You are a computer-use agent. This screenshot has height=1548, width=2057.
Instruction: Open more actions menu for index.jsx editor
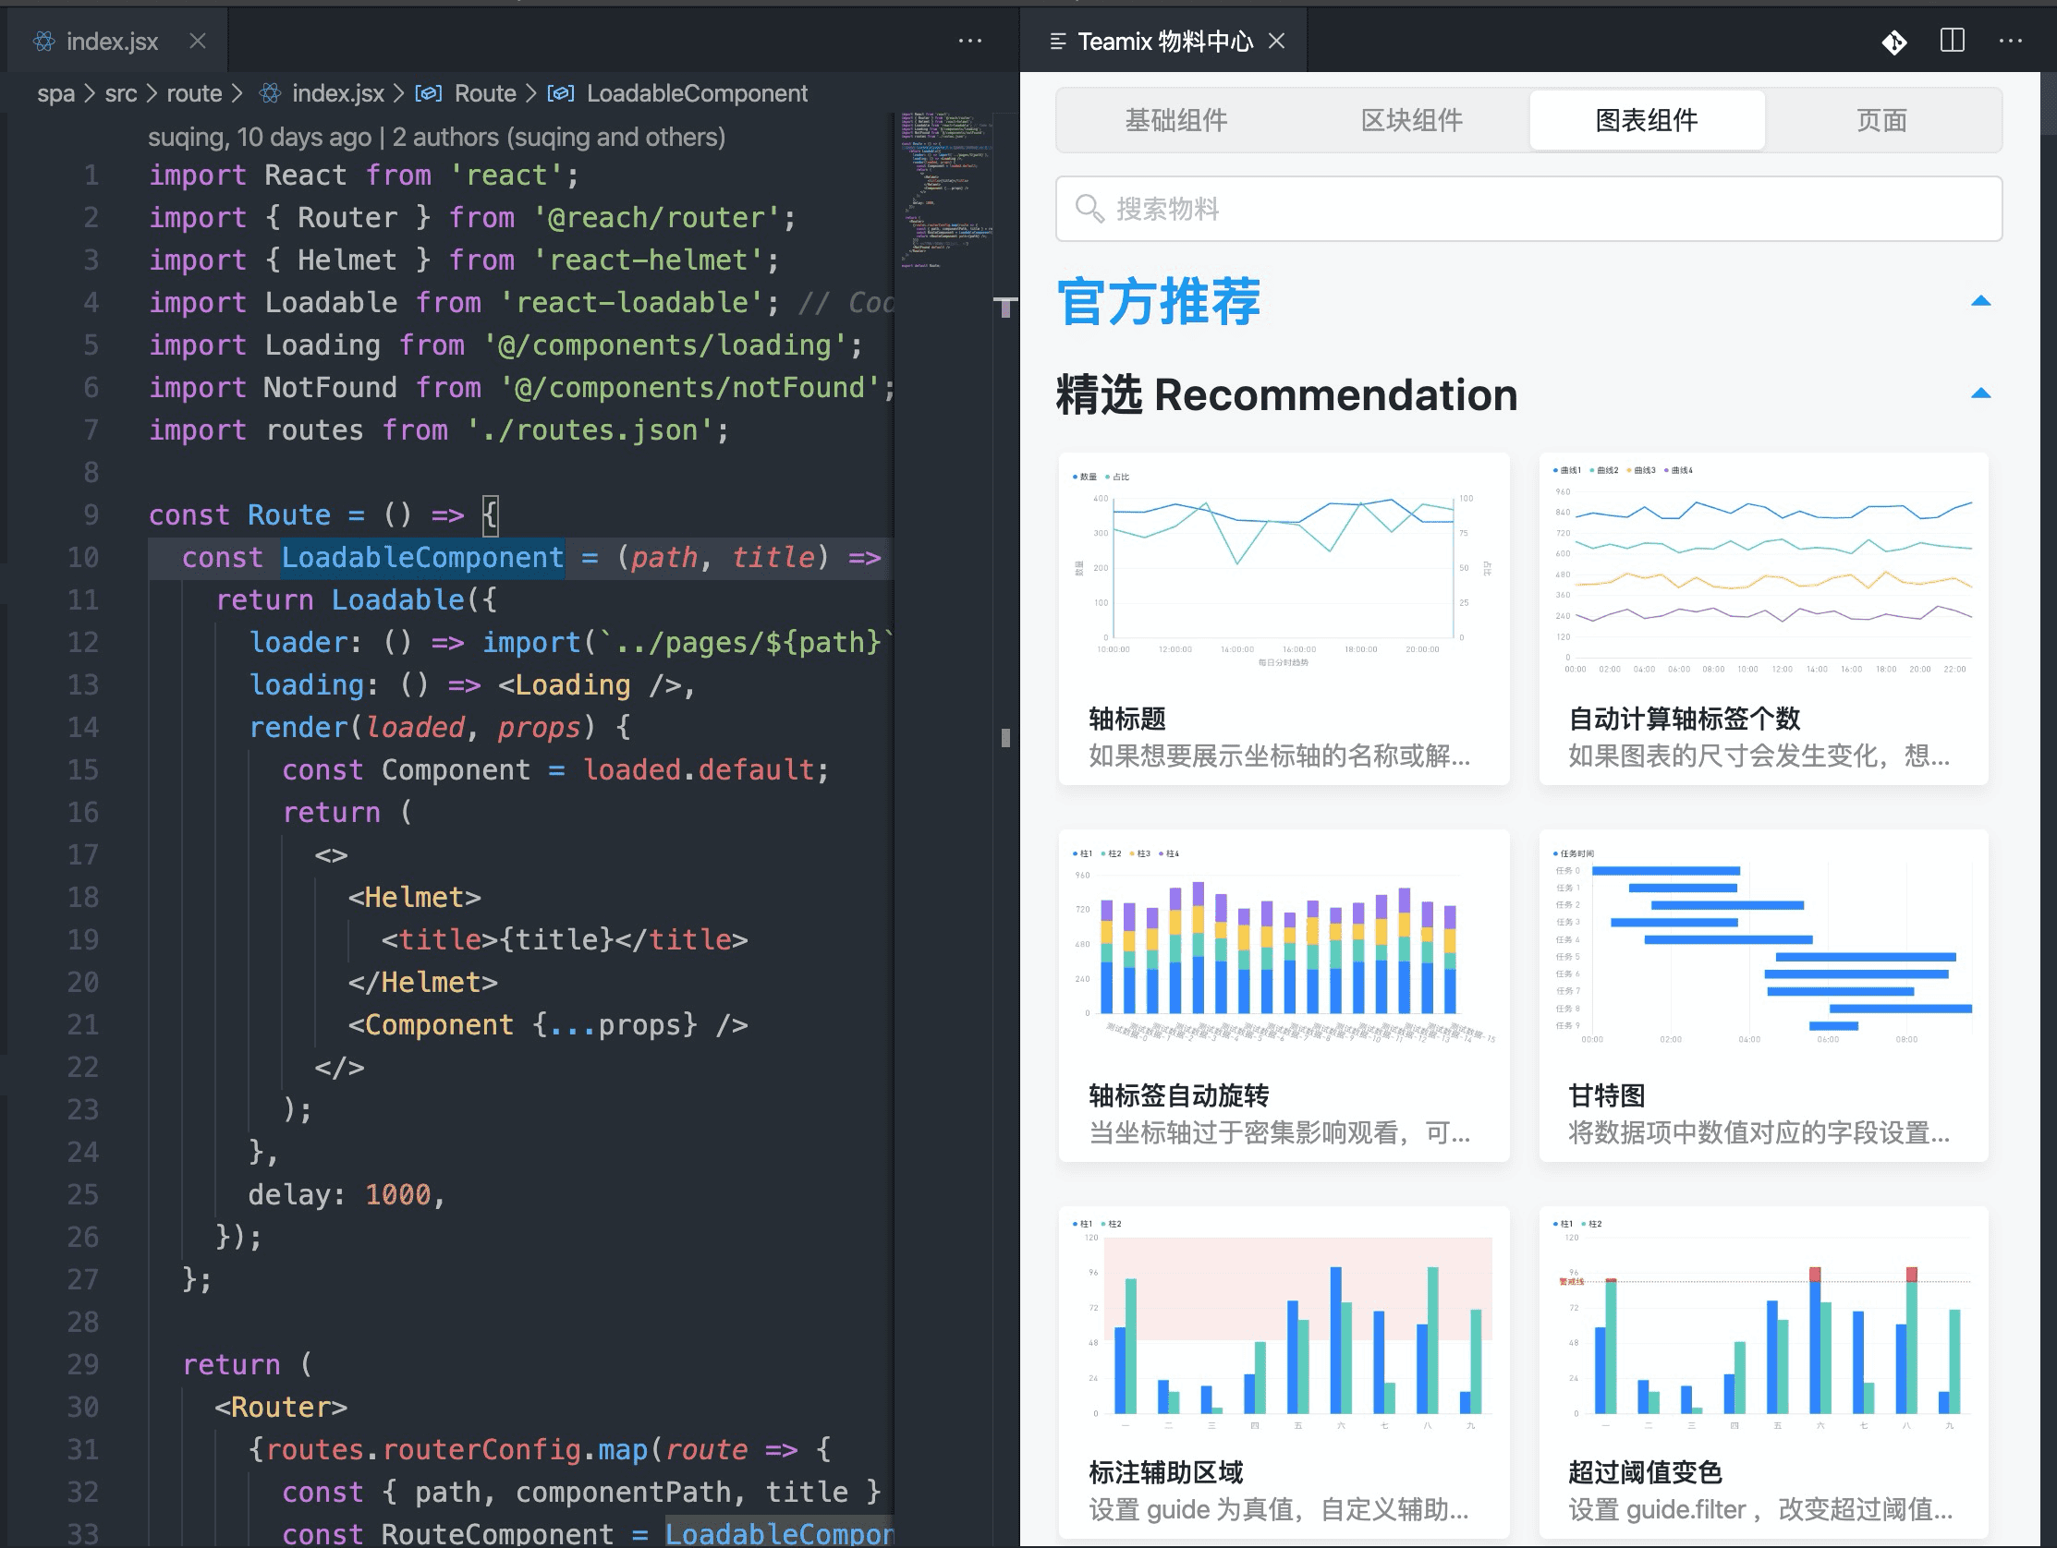pyautogui.click(x=970, y=41)
